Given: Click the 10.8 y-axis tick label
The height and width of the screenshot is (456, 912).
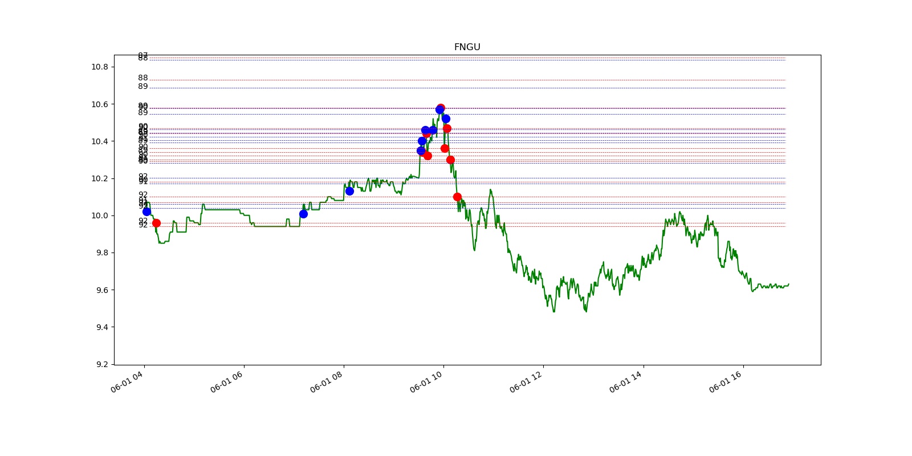Looking at the screenshot, I should [99, 67].
